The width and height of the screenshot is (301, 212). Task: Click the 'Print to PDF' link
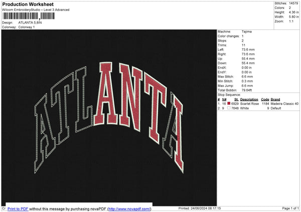(x=18, y=208)
